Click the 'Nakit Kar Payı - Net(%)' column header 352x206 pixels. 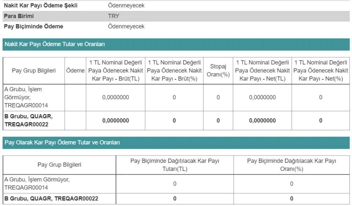tap(320, 71)
